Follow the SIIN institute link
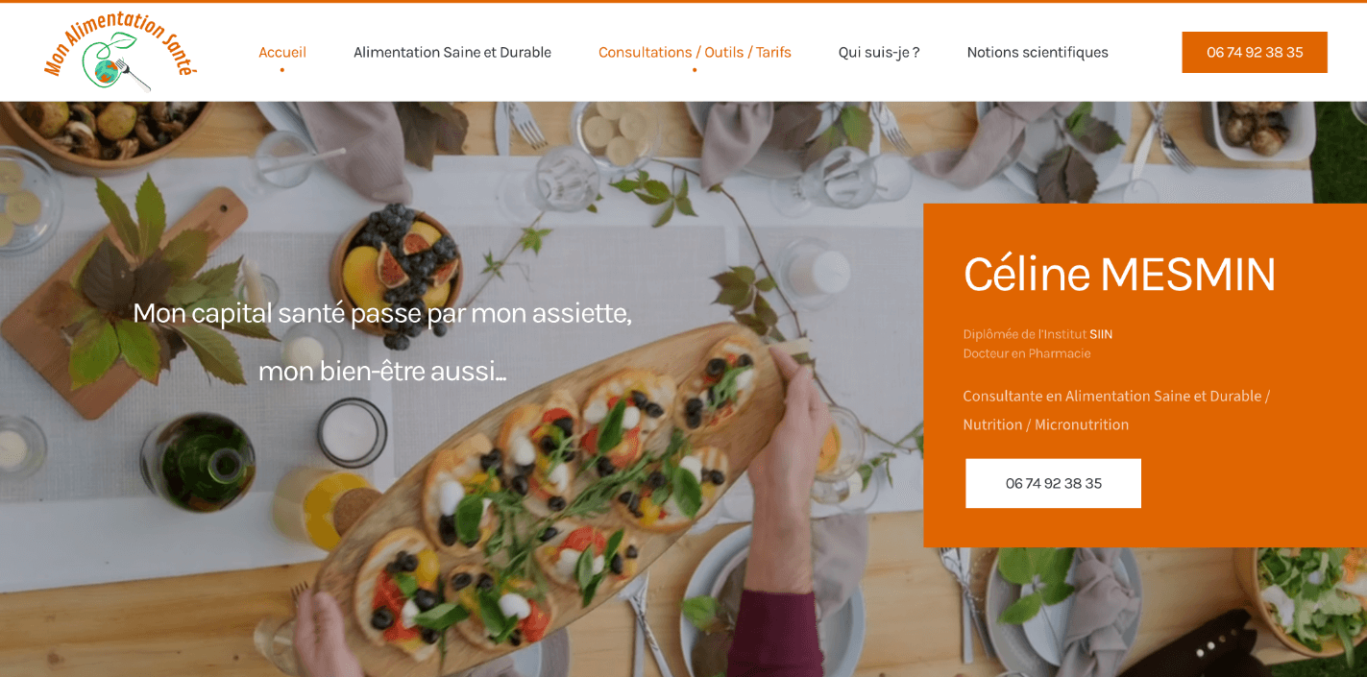The image size is (1367, 677). 1101,334
